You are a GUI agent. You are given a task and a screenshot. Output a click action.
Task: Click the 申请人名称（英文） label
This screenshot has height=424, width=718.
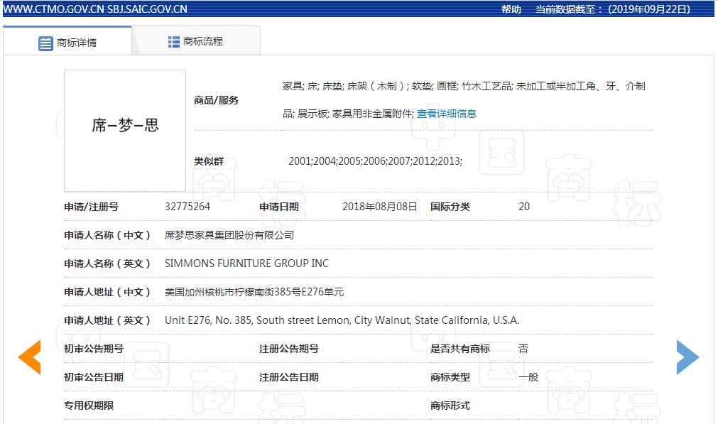tap(107, 263)
